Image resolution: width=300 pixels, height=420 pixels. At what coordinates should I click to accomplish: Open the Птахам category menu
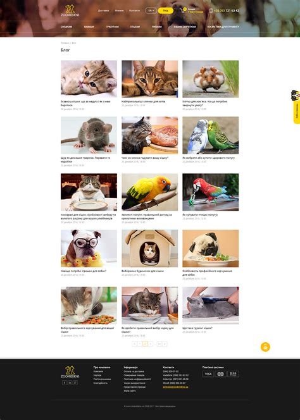pos(135,27)
